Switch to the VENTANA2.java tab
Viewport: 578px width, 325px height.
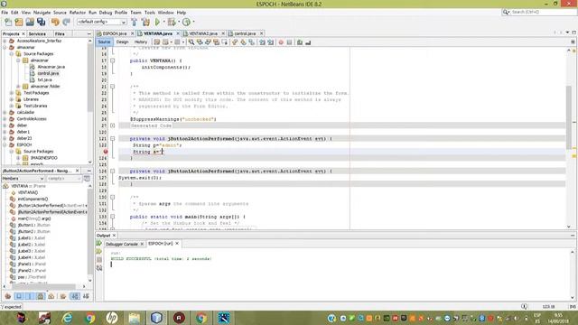pos(202,33)
